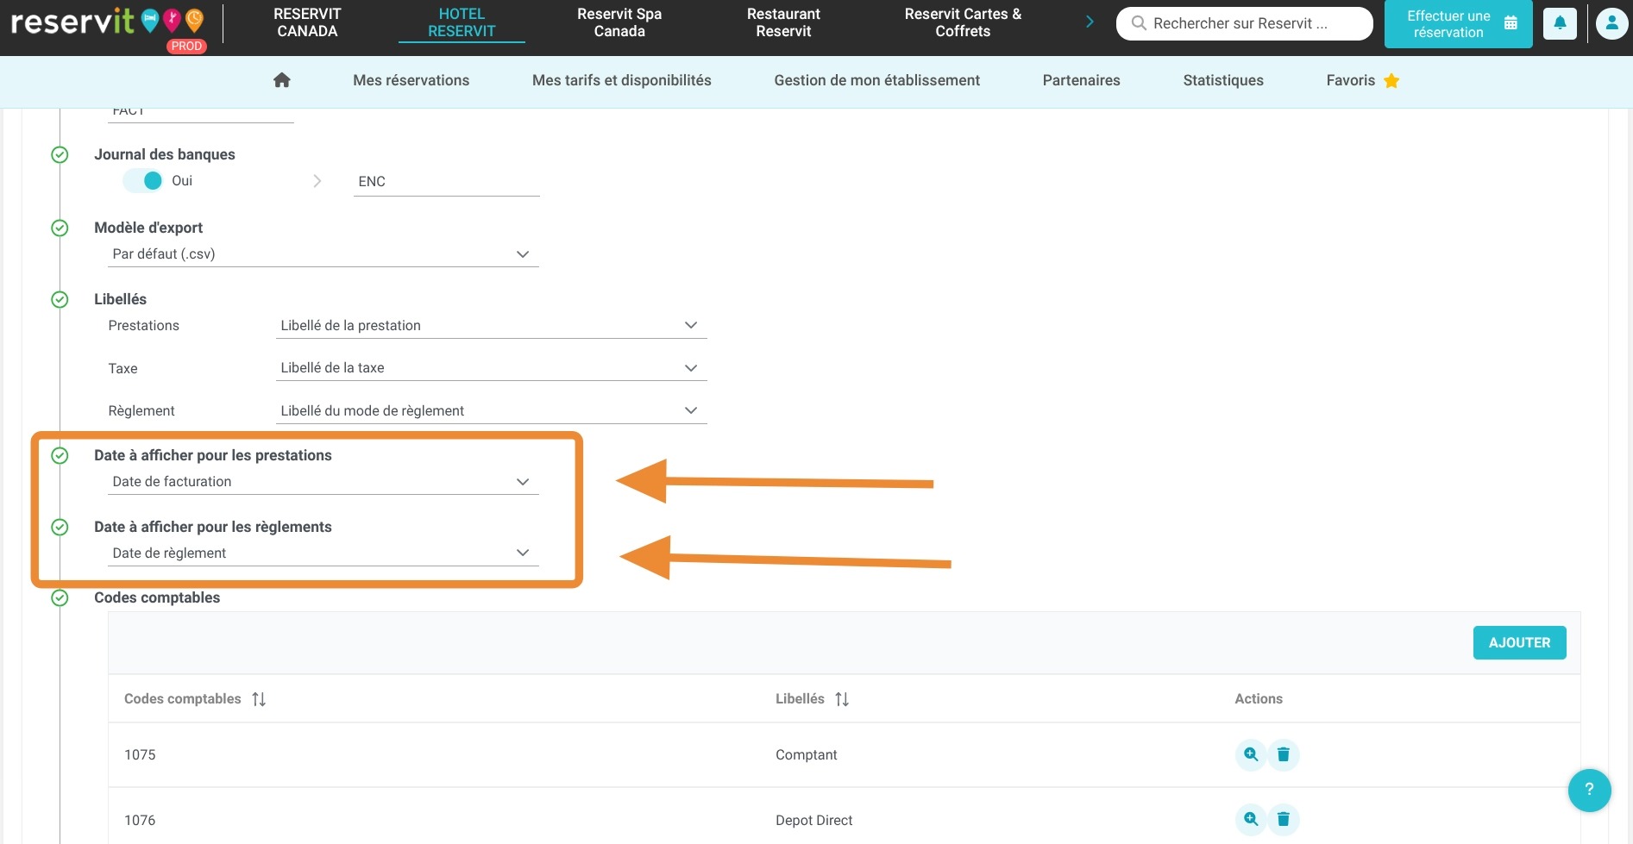Screen dimensions: 1633x844
Task: Toggle Journal des banques Oui switch
Action: (x=143, y=180)
